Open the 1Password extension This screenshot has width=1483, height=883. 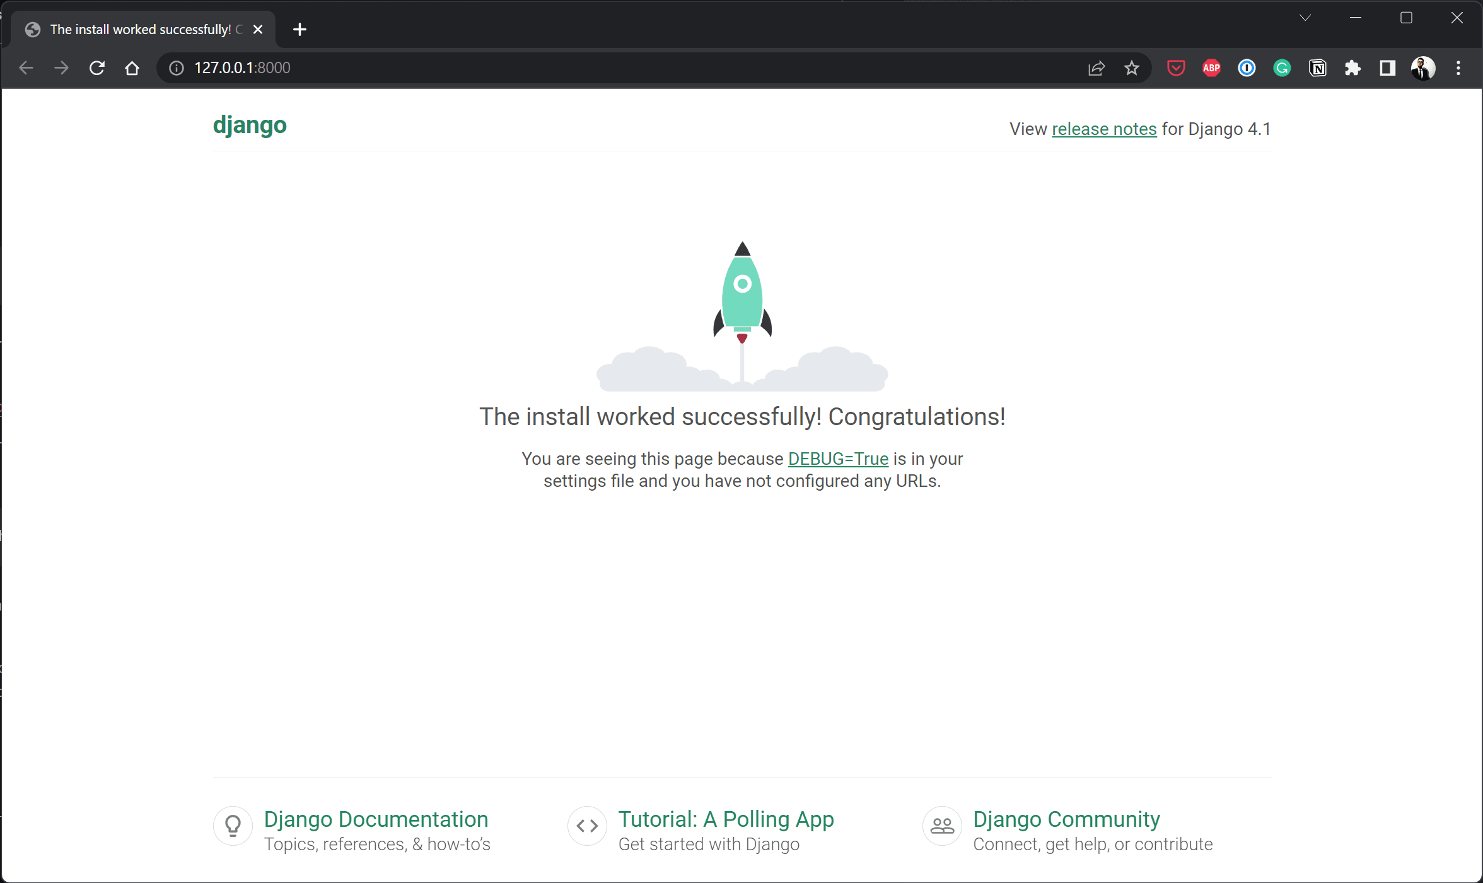tap(1246, 67)
